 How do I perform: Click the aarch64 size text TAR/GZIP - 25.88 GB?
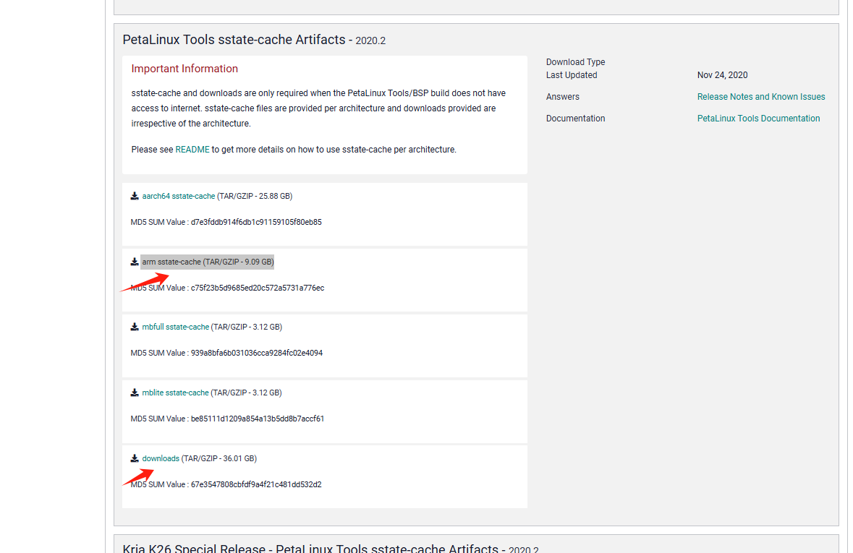(x=255, y=197)
